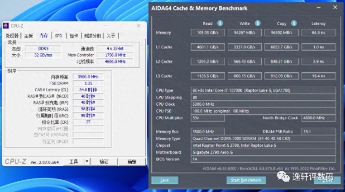
Task: Click the Motherboard field Gigabyte Z790 Aero G
Action: click(263, 152)
